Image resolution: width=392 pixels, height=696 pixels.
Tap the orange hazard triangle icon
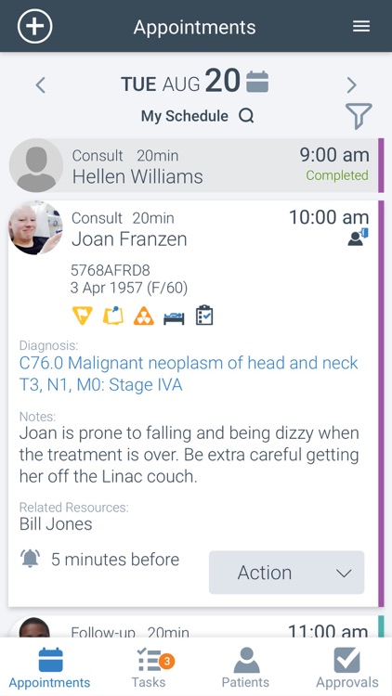point(144,316)
